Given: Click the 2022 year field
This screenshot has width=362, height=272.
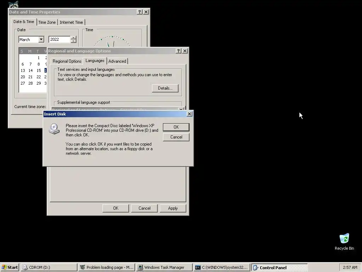Looking at the screenshot, I should (x=59, y=39).
